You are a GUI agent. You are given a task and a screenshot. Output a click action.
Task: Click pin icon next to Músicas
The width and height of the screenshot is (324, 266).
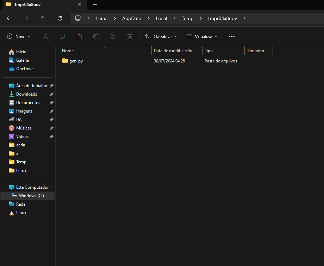[52, 128]
